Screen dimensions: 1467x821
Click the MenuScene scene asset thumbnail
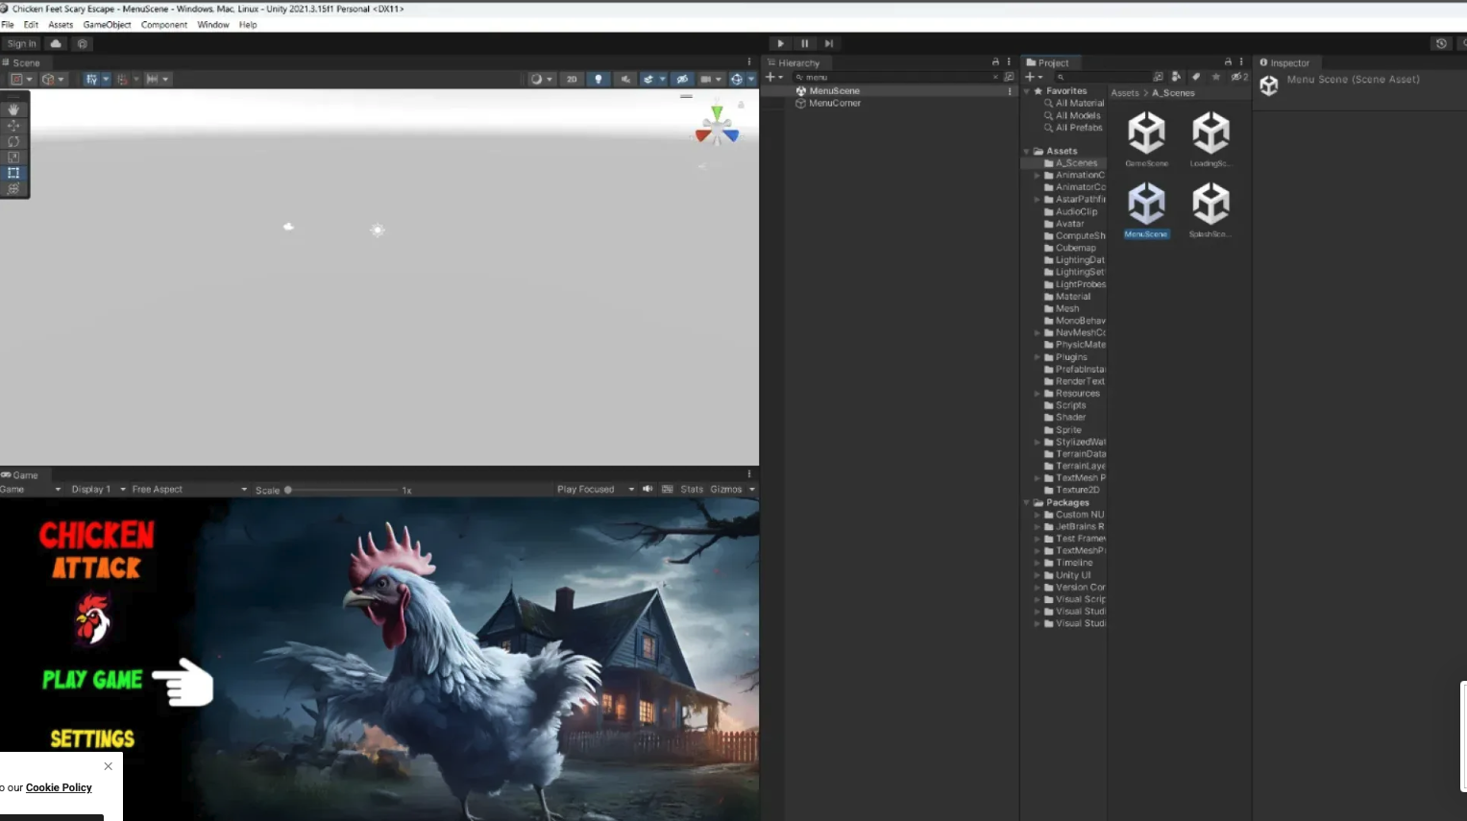pyautogui.click(x=1146, y=205)
